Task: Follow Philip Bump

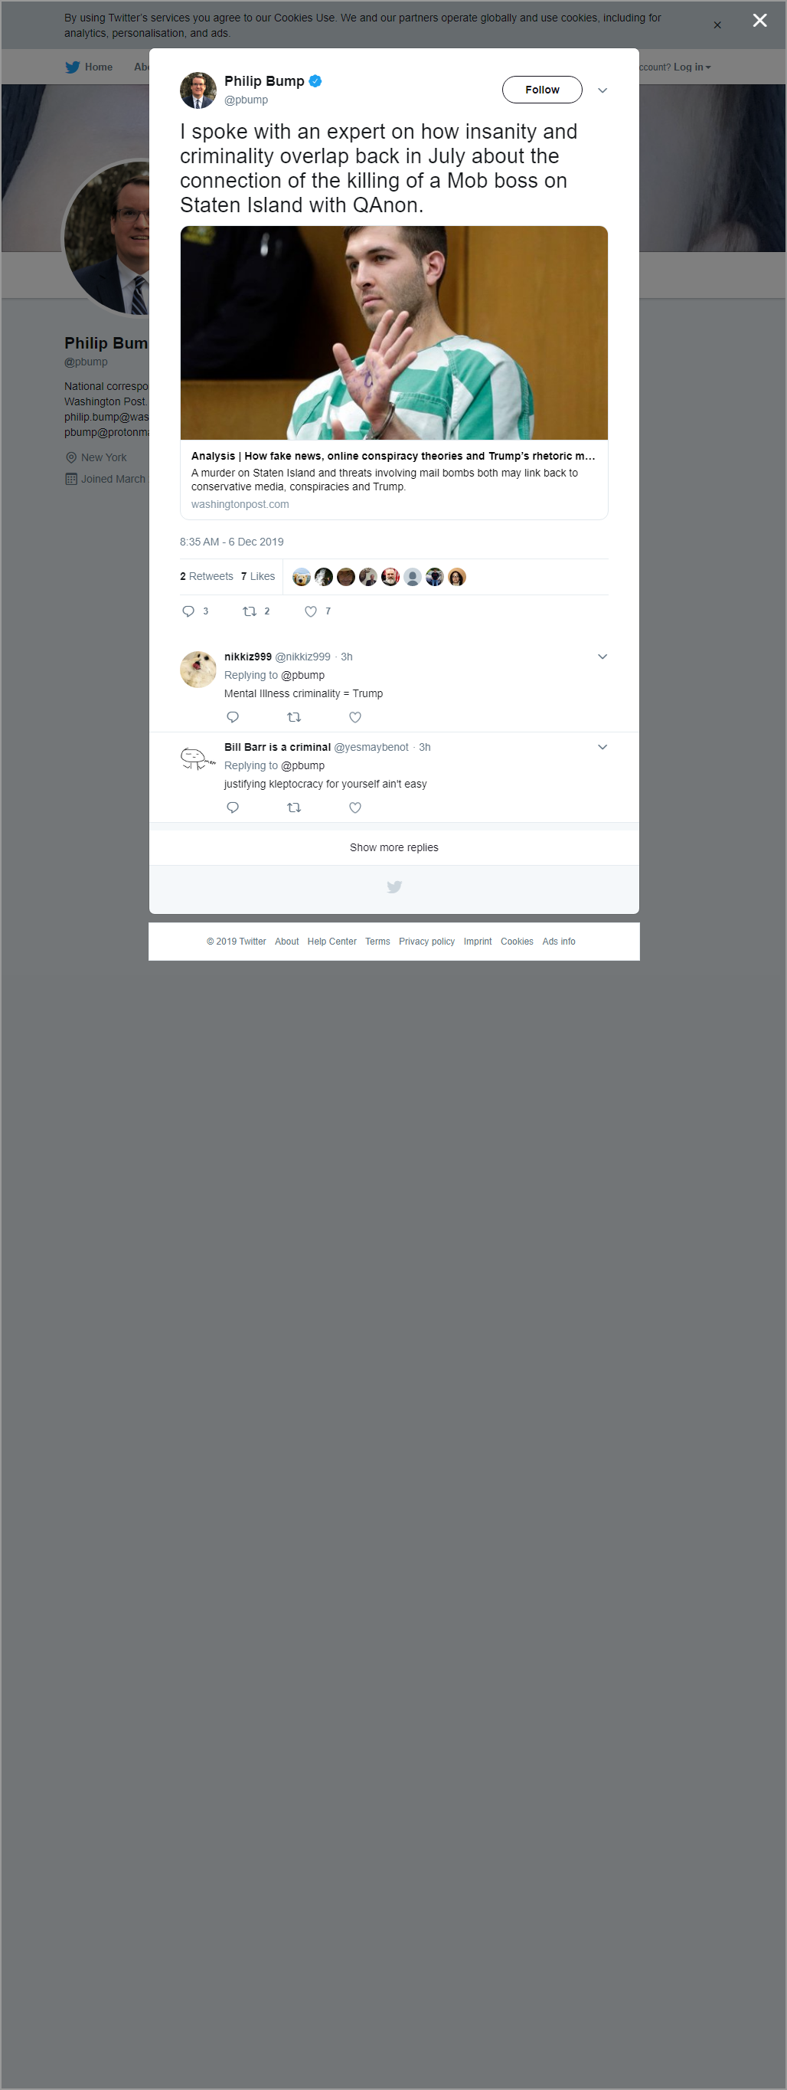Action: 542,89
